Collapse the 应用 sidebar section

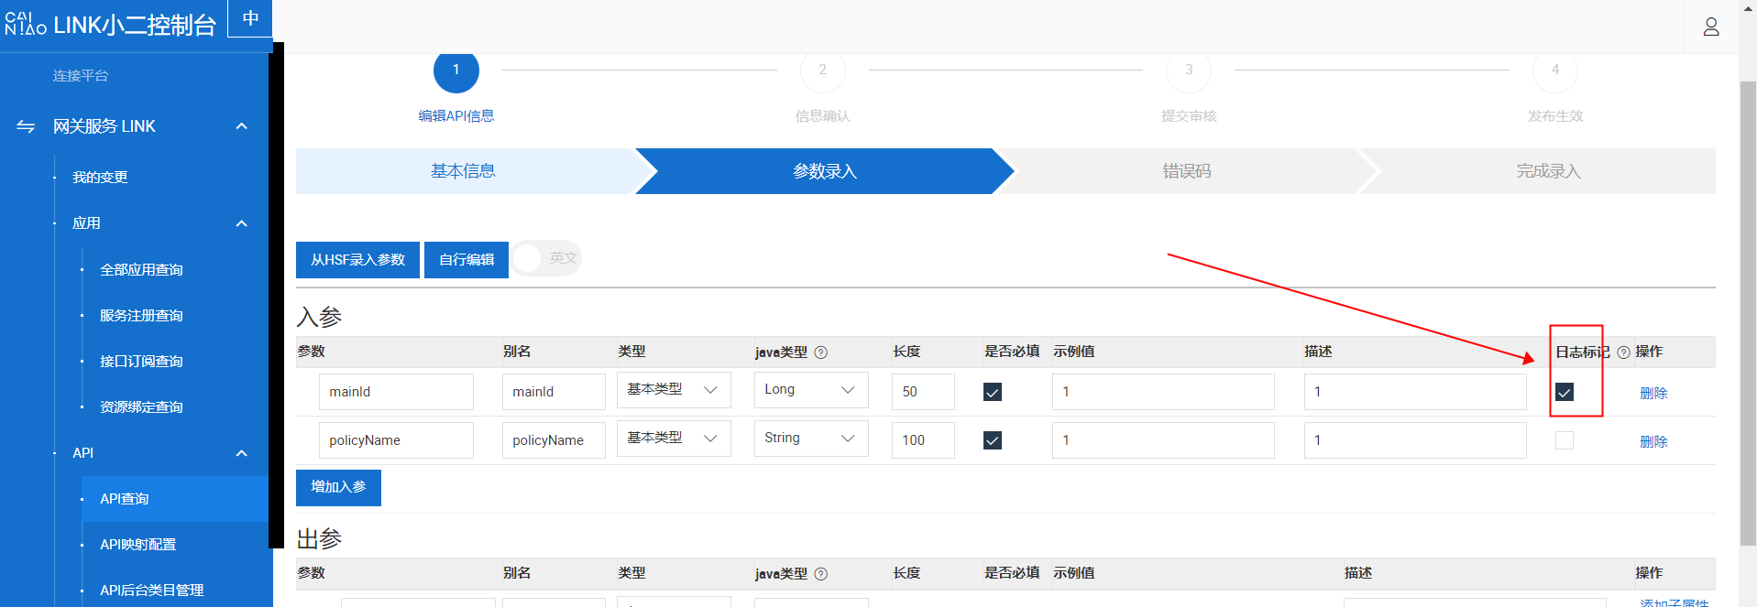pos(241,223)
